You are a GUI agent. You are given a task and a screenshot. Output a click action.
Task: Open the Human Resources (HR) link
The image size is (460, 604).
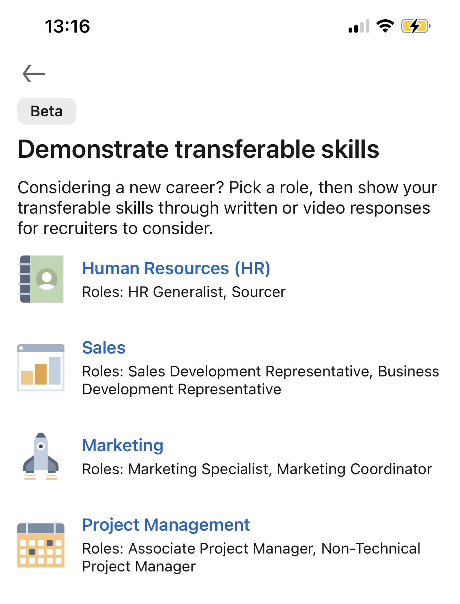click(x=176, y=268)
